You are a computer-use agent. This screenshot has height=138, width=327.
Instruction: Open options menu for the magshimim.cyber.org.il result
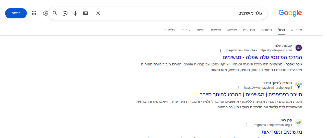click(239, 88)
